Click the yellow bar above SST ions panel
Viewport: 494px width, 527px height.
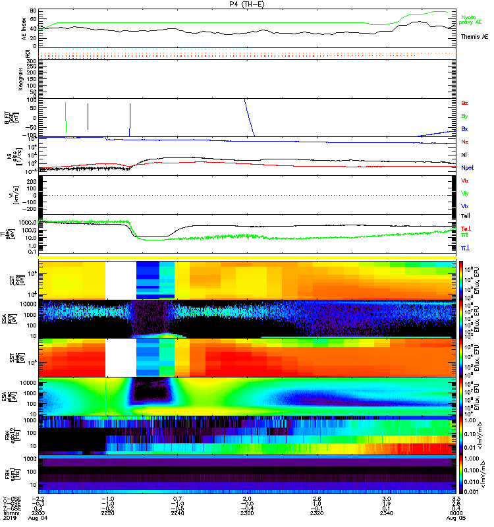pos(247,258)
